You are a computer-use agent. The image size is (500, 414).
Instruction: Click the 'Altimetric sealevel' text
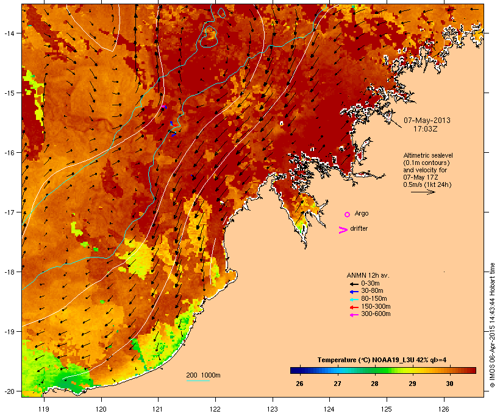(428, 155)
